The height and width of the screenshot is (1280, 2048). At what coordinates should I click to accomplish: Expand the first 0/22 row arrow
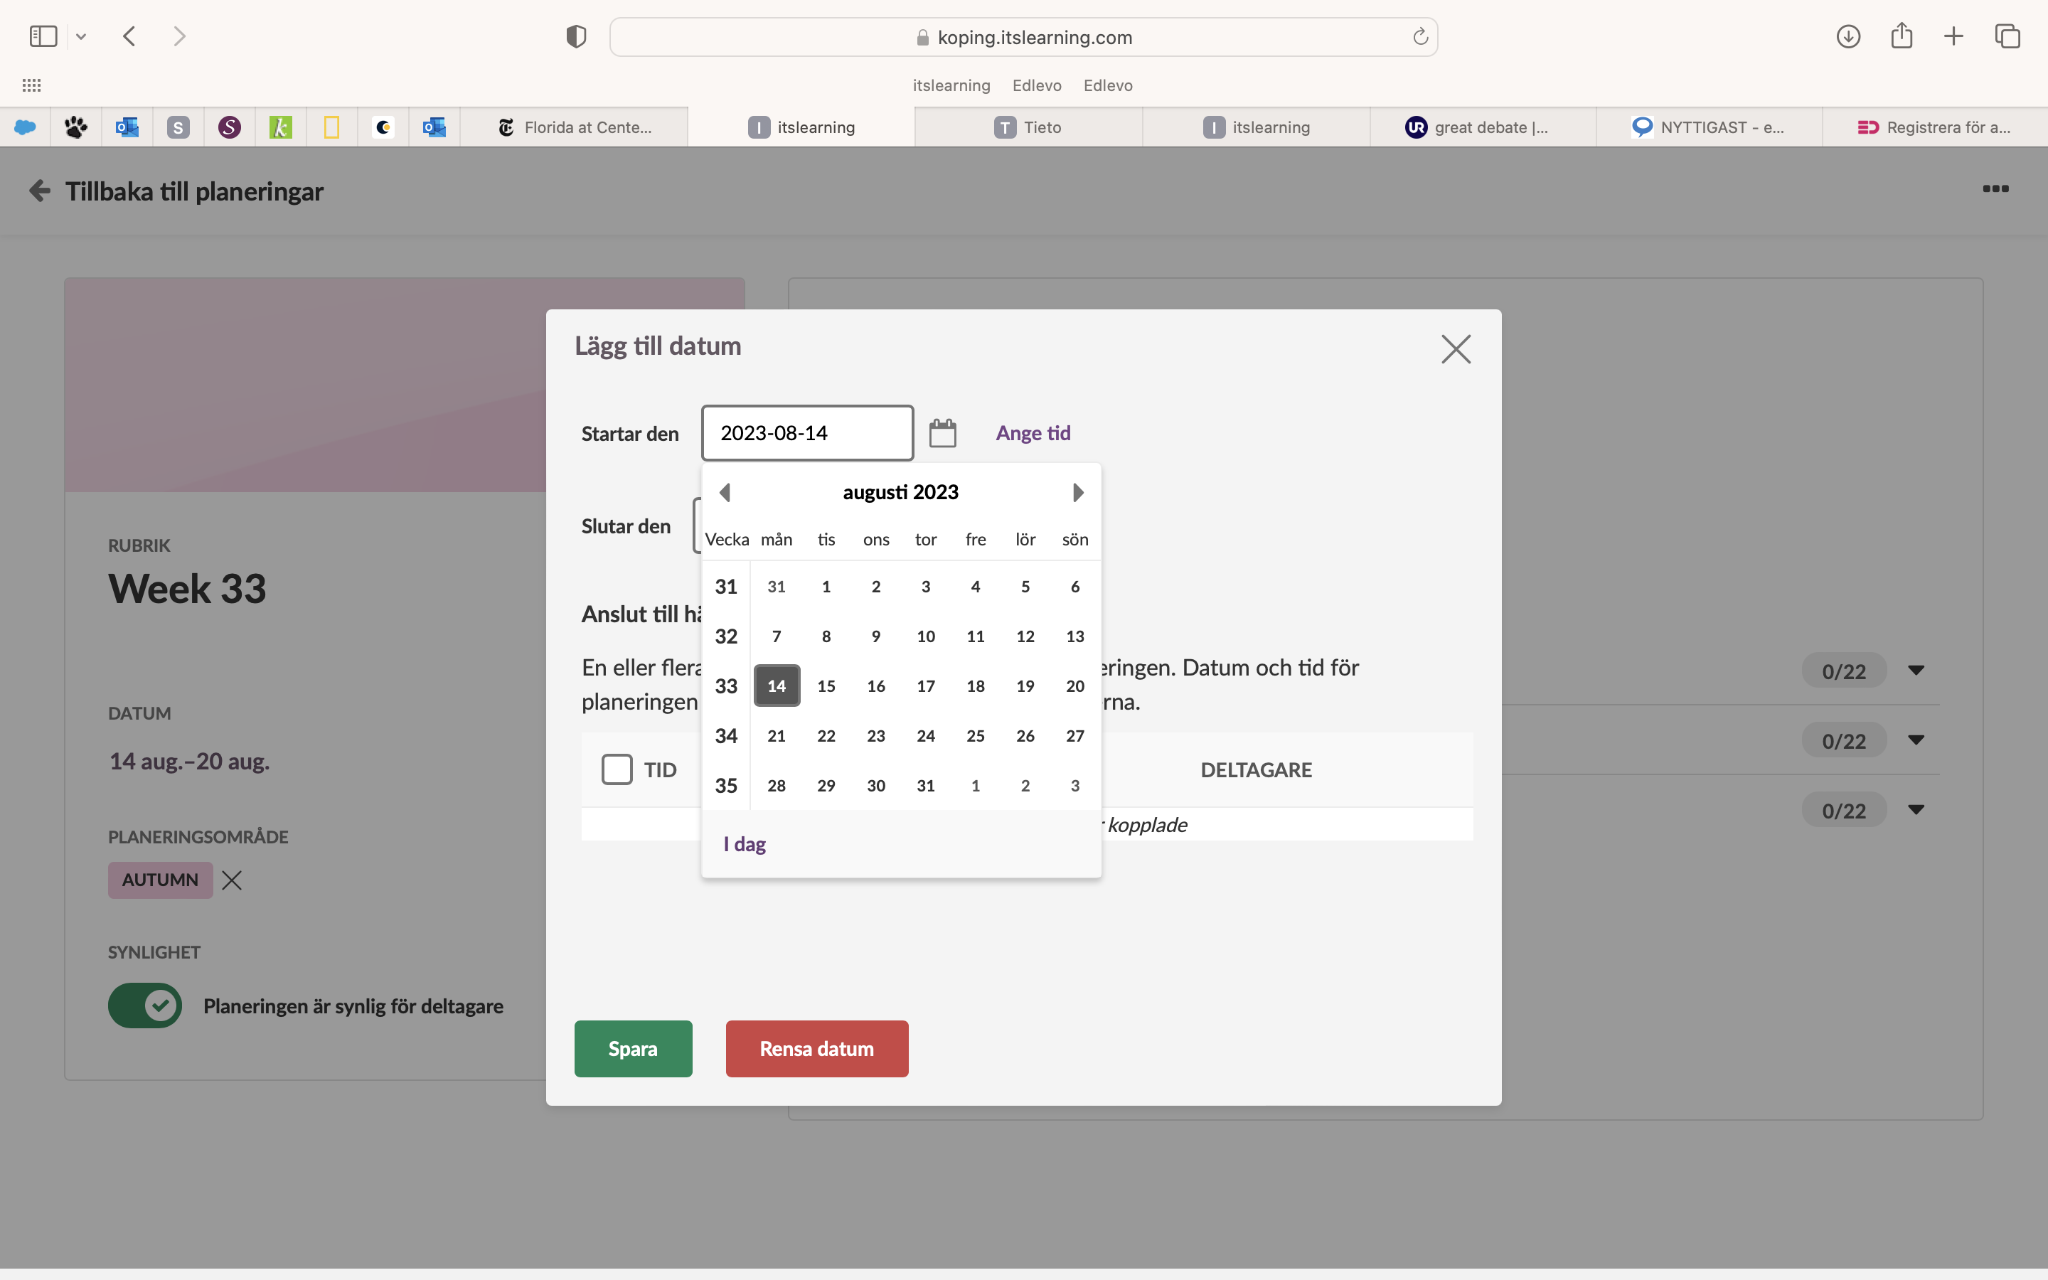tap(1916, 671)
